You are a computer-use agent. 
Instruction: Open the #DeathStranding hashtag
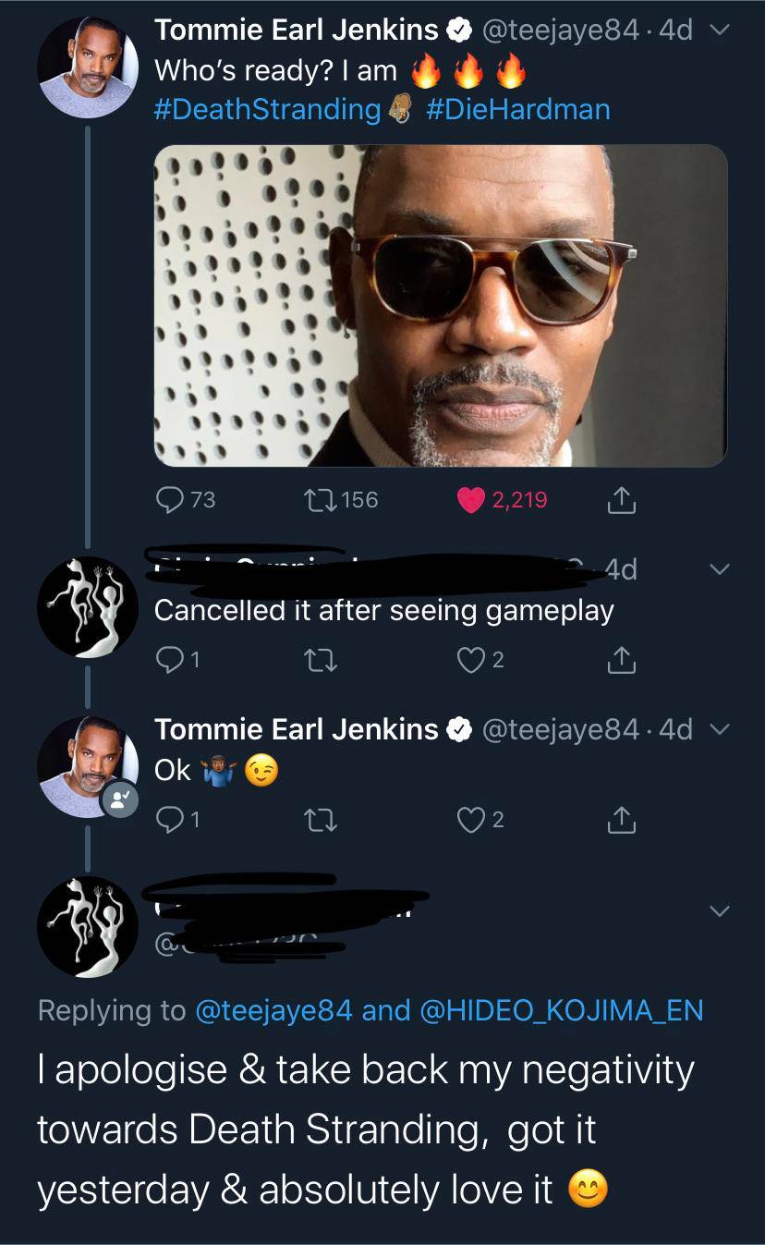[x=268, y=109]
